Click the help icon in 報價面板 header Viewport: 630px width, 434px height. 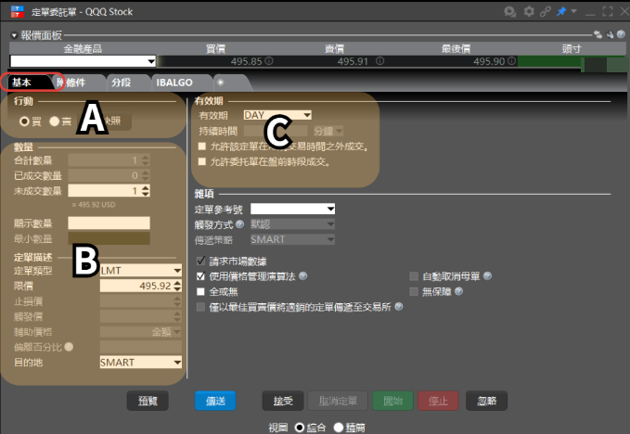(621, 34)
